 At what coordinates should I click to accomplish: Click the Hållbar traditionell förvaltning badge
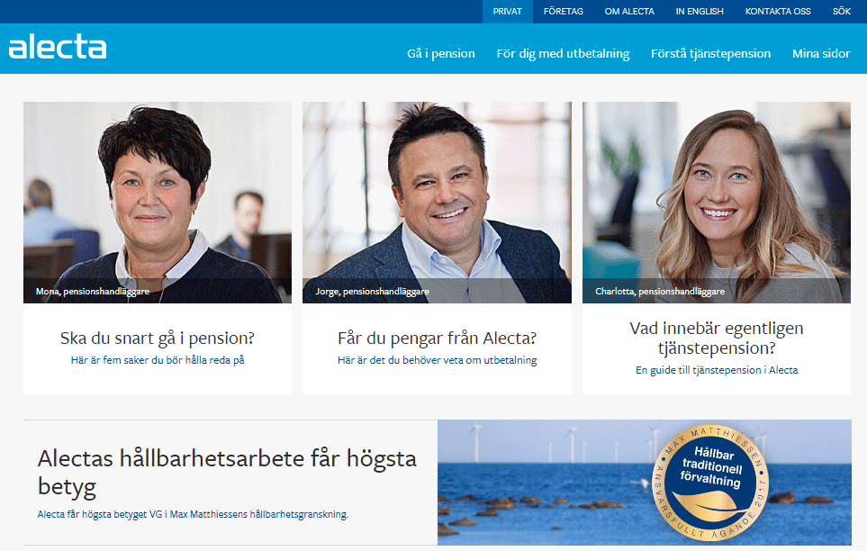(711, 483)
